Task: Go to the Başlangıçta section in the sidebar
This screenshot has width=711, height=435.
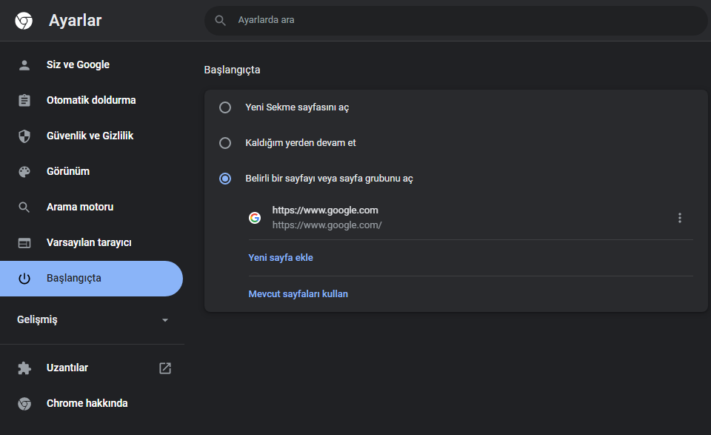Action: point(74,279)
